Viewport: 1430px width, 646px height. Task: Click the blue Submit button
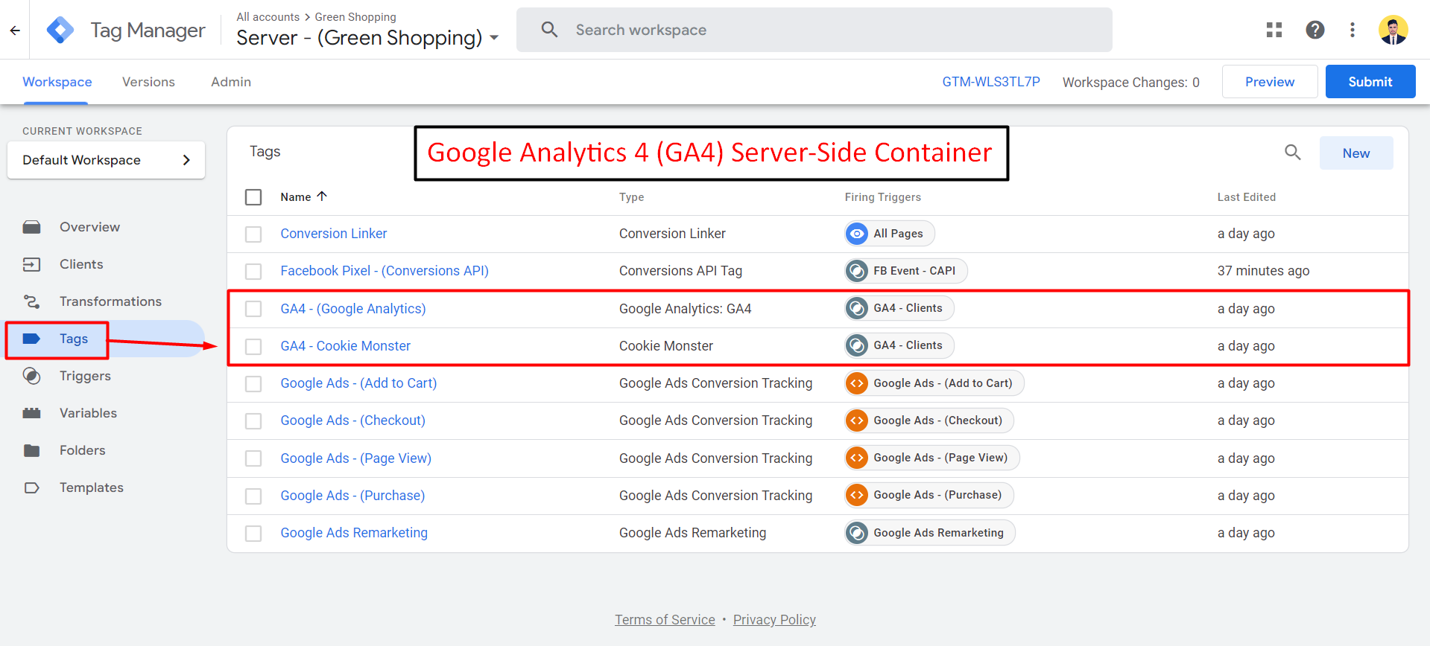(x=1370, y=82)
